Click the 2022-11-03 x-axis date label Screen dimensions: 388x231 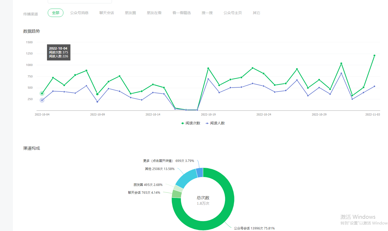(373, 114)
